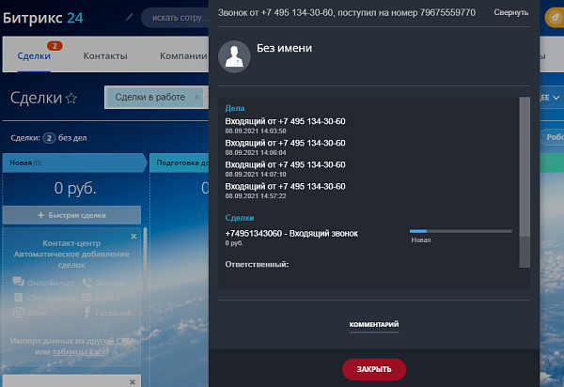
Task: Switch to the Контакты tab
Action: pyautogui.click(x=105, y=56)
